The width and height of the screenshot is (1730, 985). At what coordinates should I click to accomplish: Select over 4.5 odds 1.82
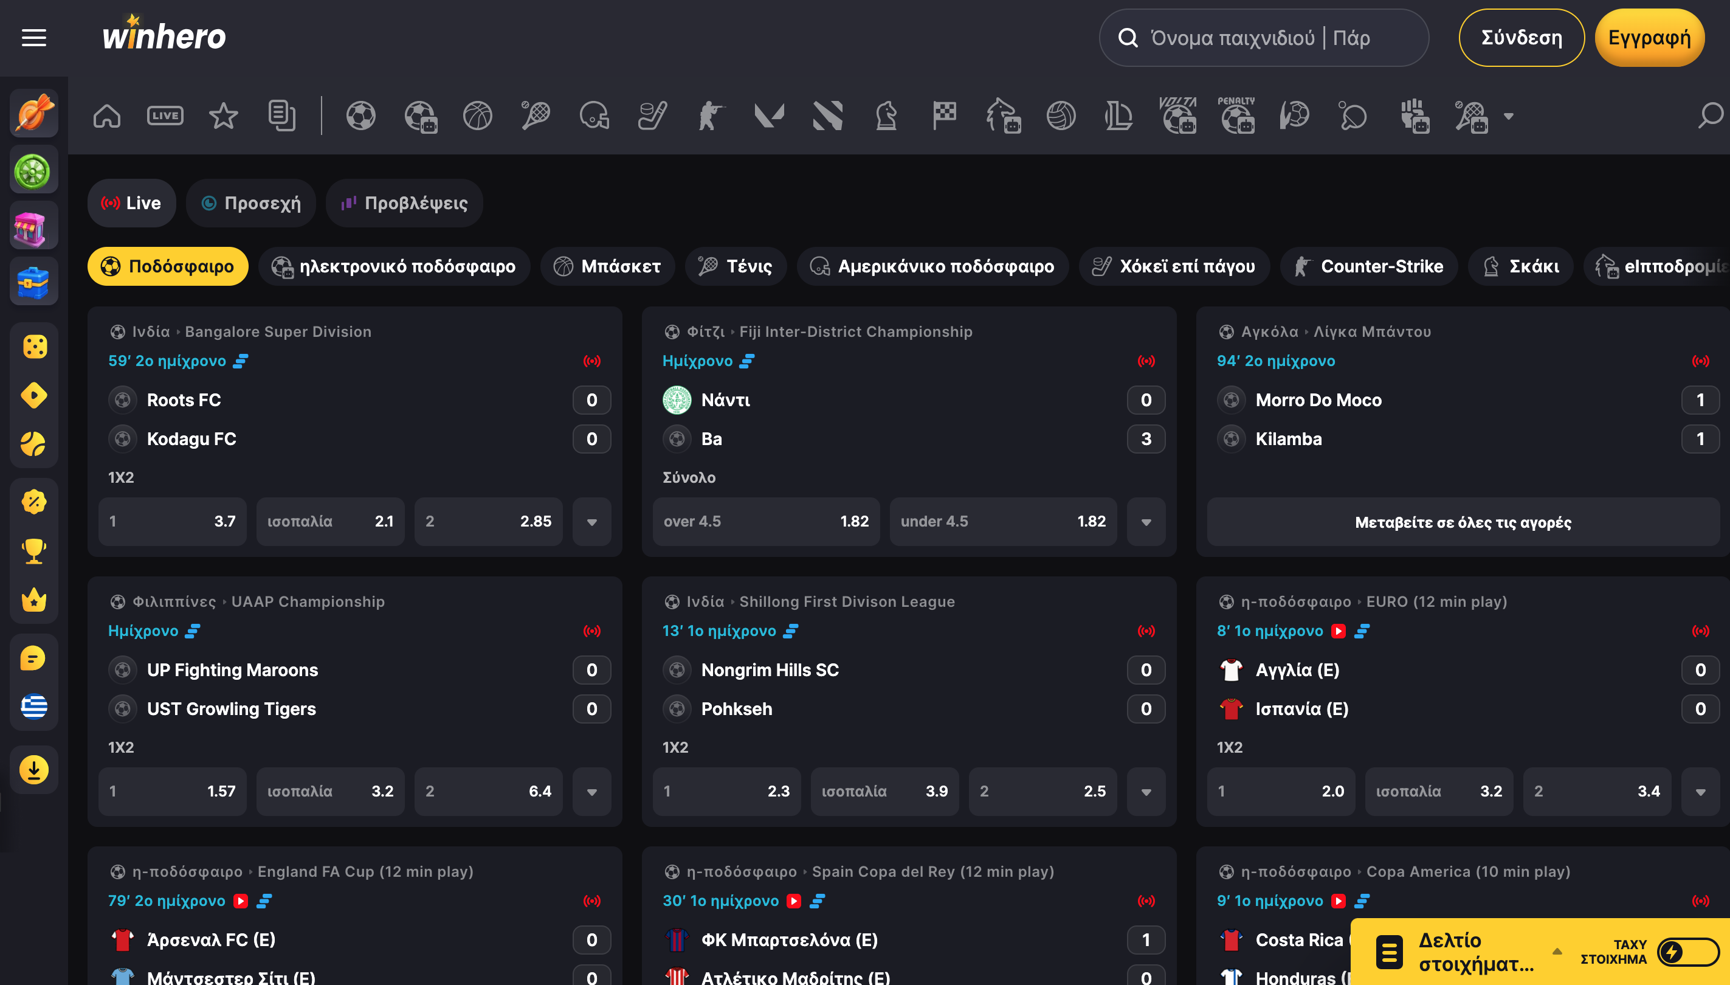767,522
